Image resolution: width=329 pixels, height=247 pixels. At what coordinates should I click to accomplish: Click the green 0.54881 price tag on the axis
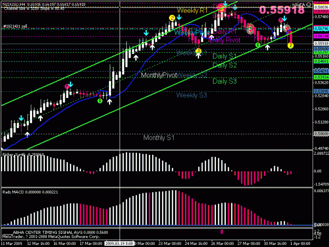point(321,61)
